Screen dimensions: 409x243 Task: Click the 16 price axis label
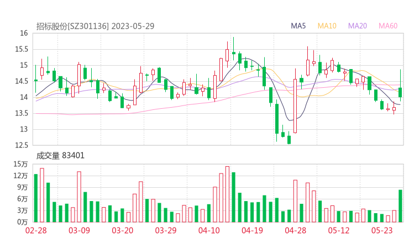(x=24, y=33)
